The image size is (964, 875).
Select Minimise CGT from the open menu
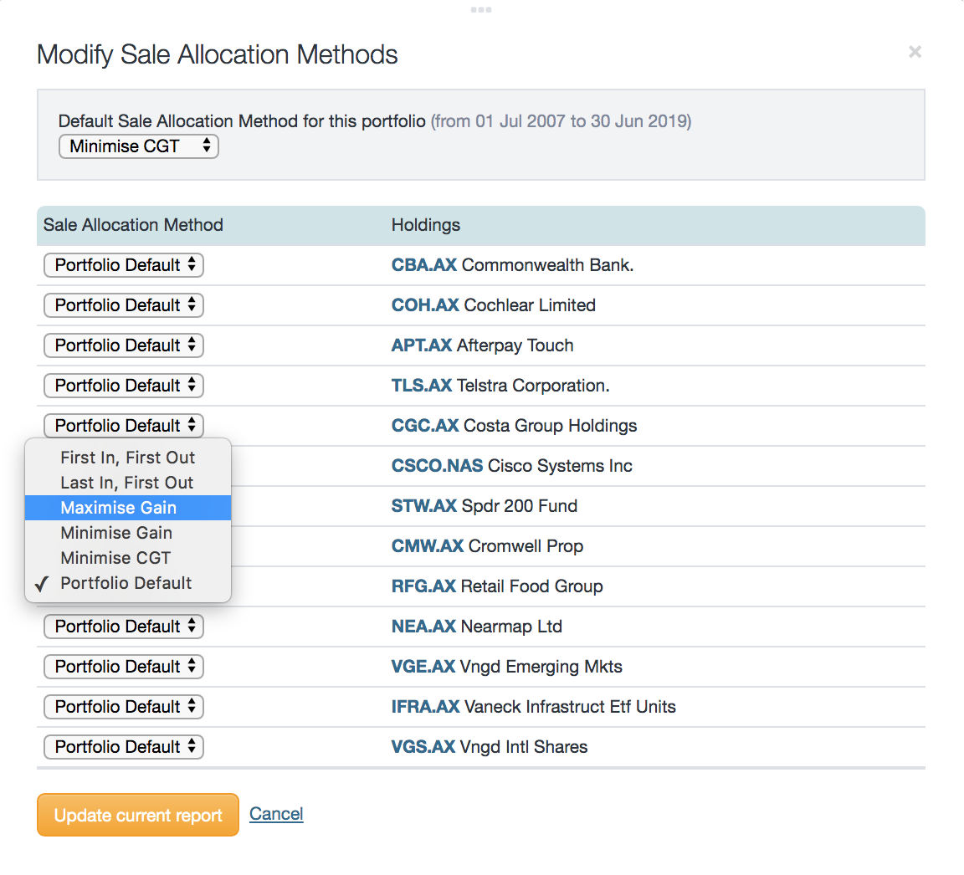pyautogui.click(x=115, y=558)
